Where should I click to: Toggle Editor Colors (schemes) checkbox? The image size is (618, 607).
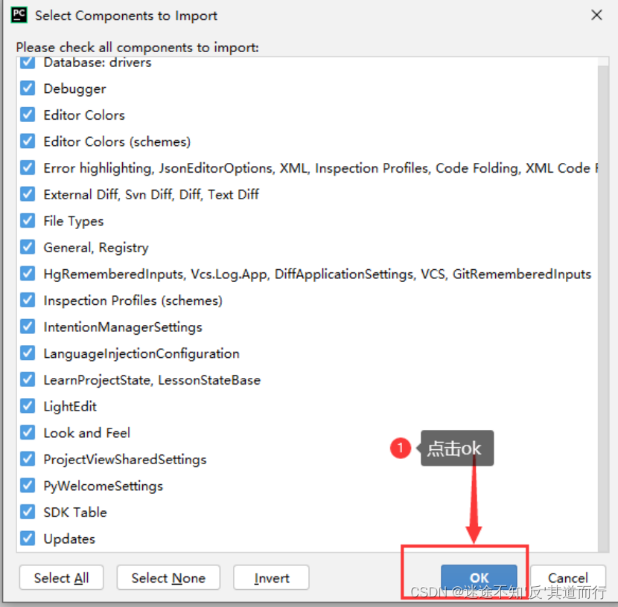click(28, 141)
